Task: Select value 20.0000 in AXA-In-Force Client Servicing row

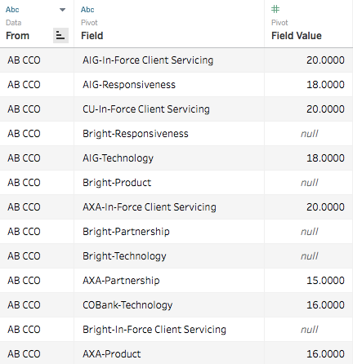Action: coord(325,207)
